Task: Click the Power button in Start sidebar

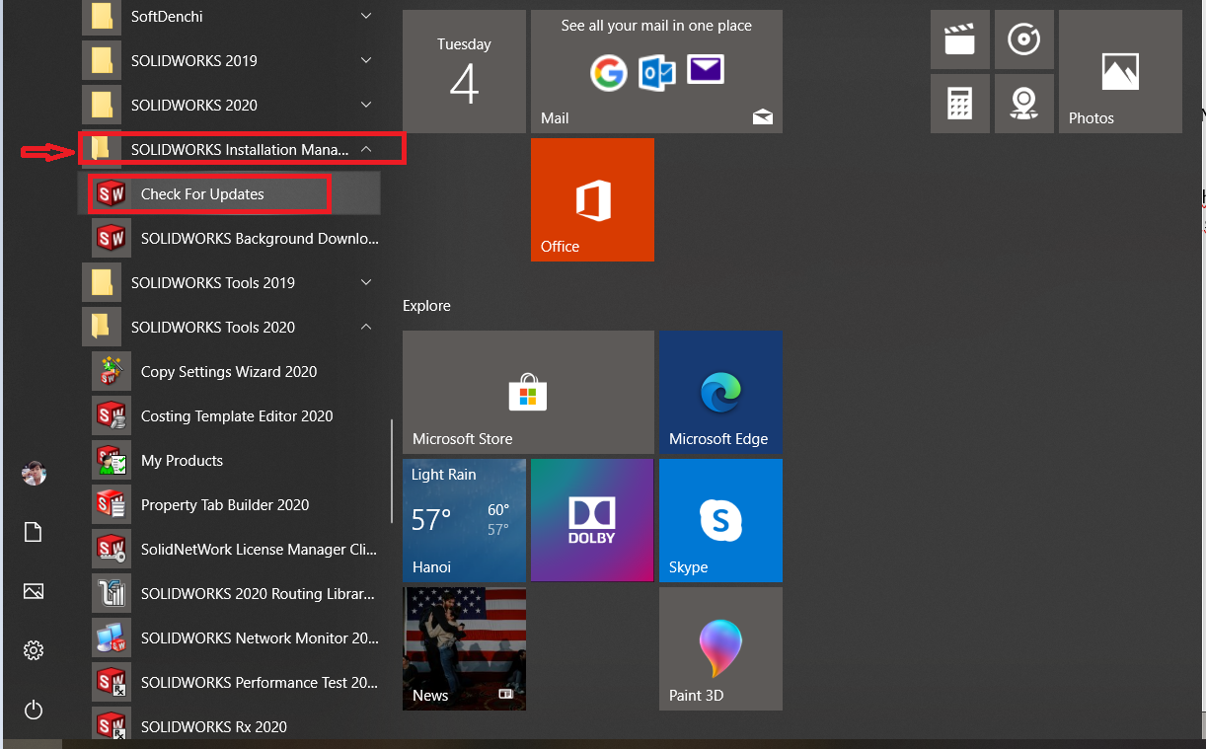Action: (34, 710)
